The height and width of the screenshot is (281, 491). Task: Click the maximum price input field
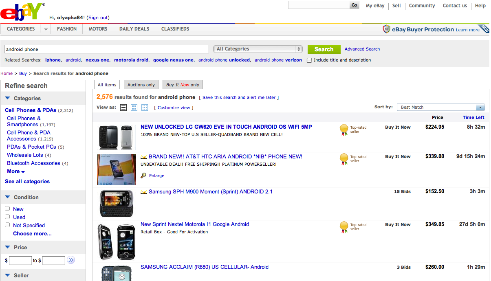(x=54, y=260)
